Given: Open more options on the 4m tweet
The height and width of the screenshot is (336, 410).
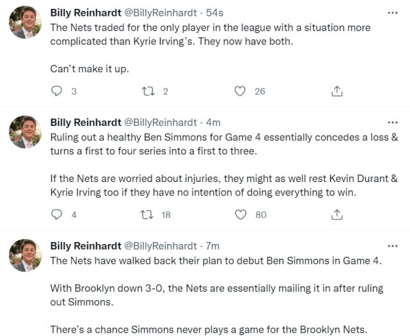Looking at the screenshot, I should click(392, 122).
